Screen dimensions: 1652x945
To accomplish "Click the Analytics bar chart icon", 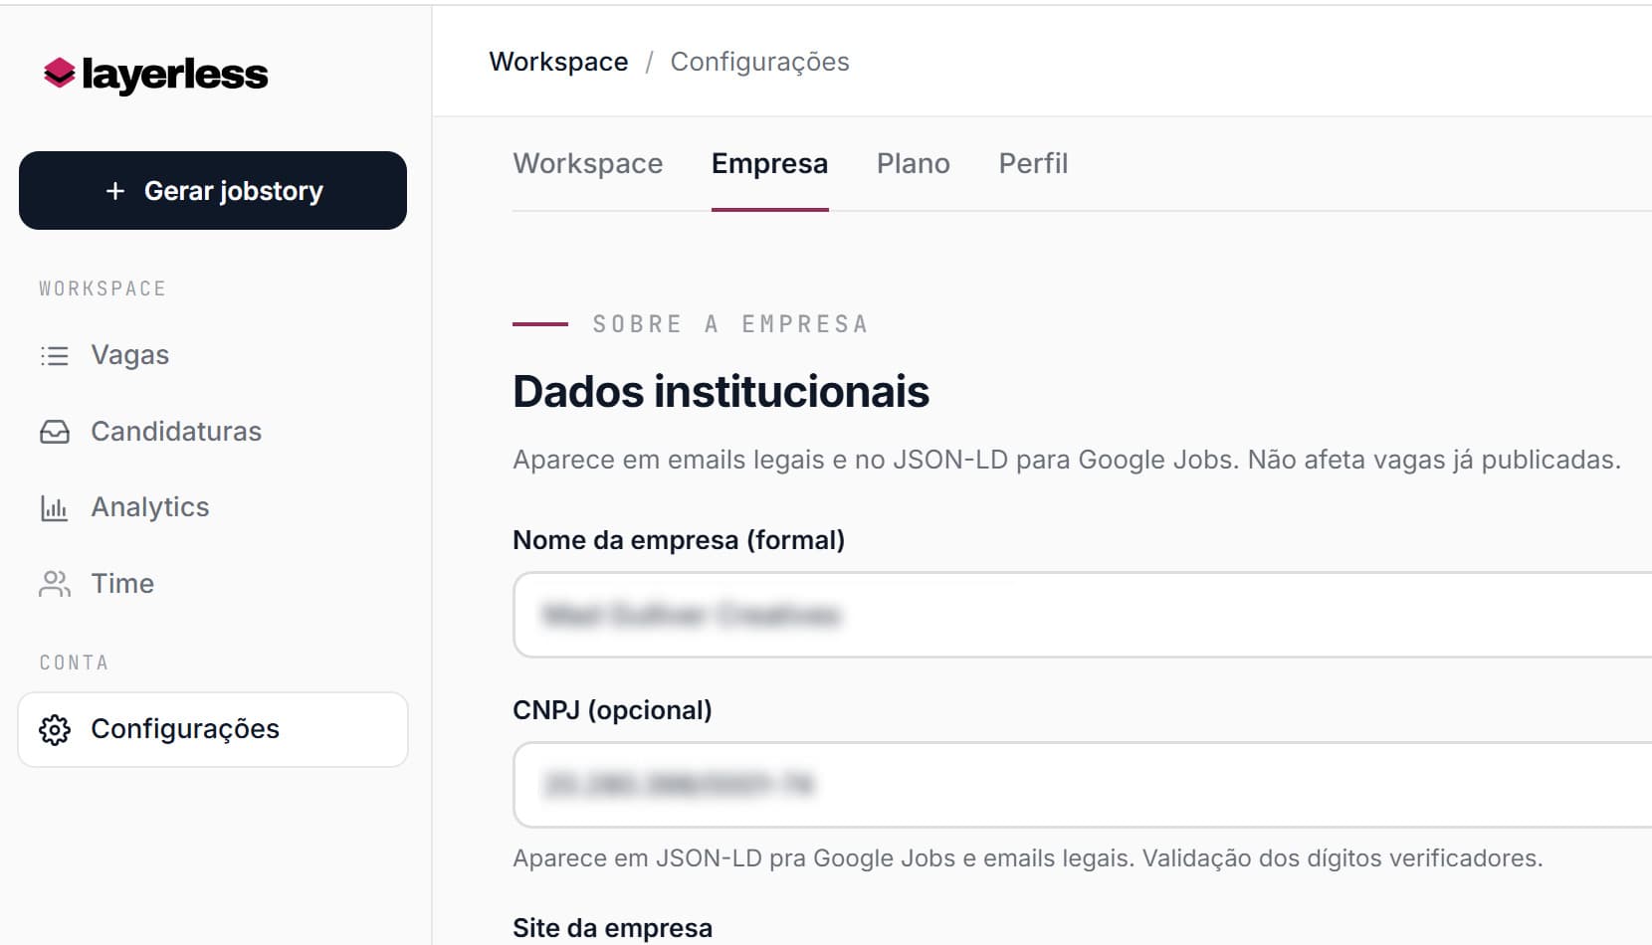I will [x=55, y=507].
